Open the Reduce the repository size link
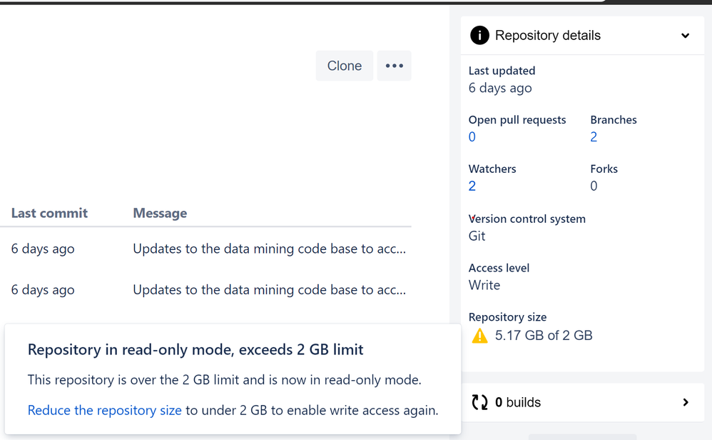Screen dimensions: 712x440 [x=104, y=410]
